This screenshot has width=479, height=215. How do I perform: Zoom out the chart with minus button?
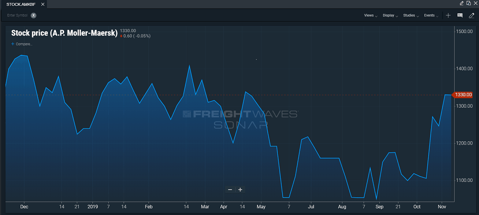click(230, 190)
